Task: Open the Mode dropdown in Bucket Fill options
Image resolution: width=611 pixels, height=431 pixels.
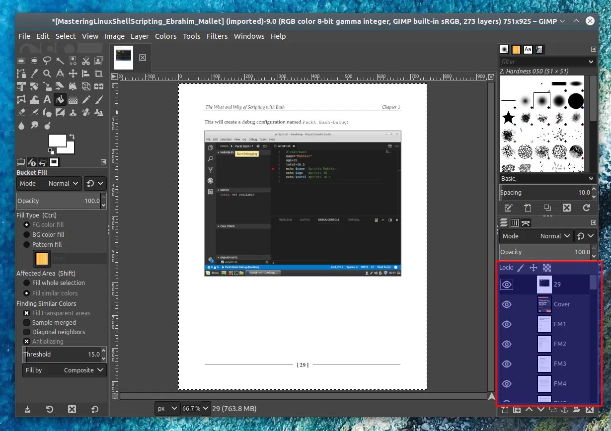Action: (61, 183)
